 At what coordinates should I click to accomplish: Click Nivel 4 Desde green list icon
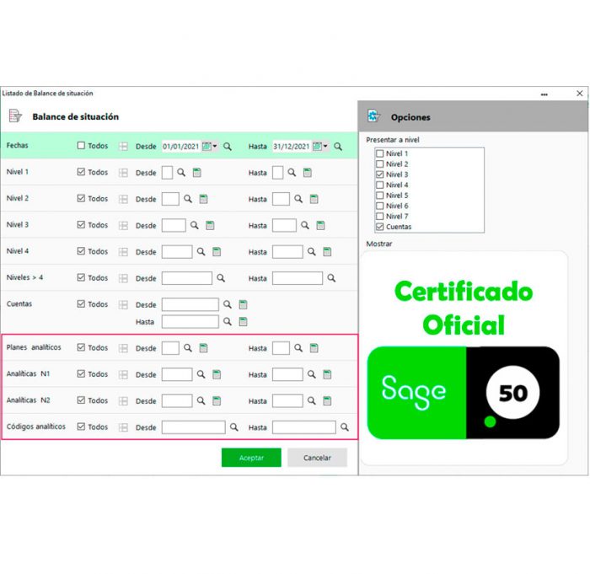click(217, 251)
